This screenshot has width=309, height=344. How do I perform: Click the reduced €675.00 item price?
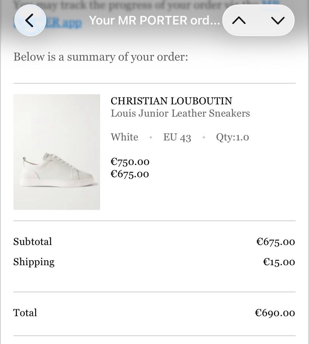pos(130,174)
